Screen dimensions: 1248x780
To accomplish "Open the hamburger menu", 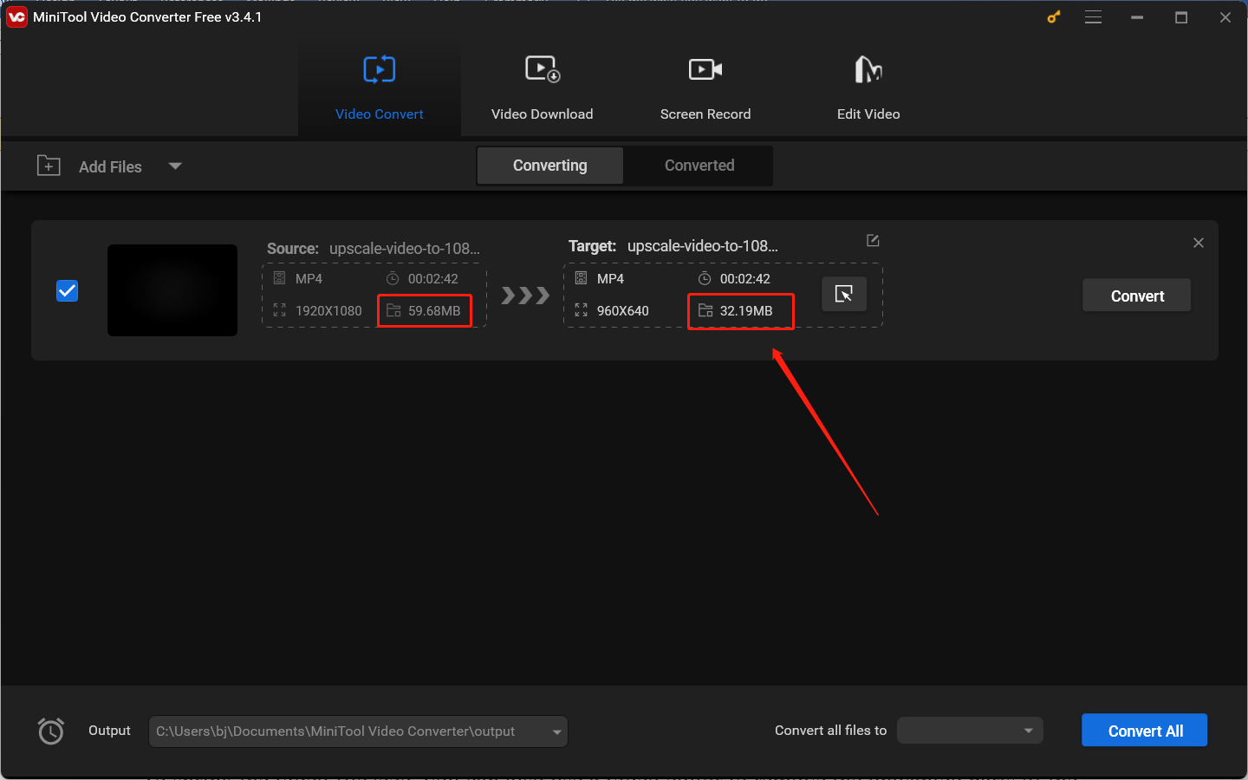I will [x=1094, y=17].
